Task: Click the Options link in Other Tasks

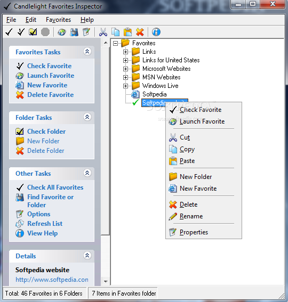Action: pyautogui.click(x=39, y=214)
